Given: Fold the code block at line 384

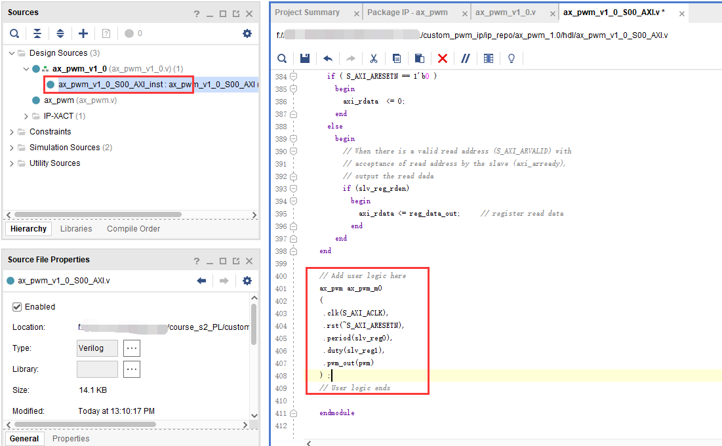Looking at the screenshot, I should click(x=293, y=77).
